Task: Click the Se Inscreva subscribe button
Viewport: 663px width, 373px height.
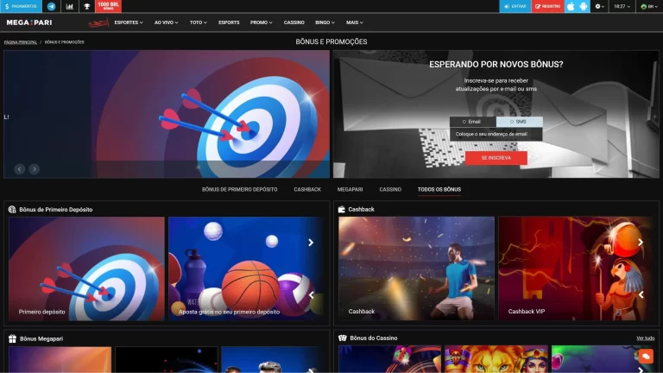Action: click(496, 158)
